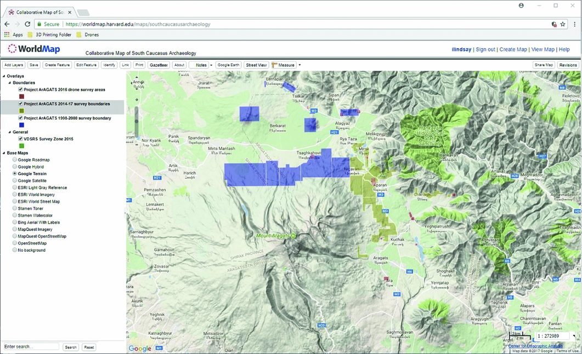Bookmark this page with the star icon
The height and width of the screenshot is (354, 582).
(563, 24)
